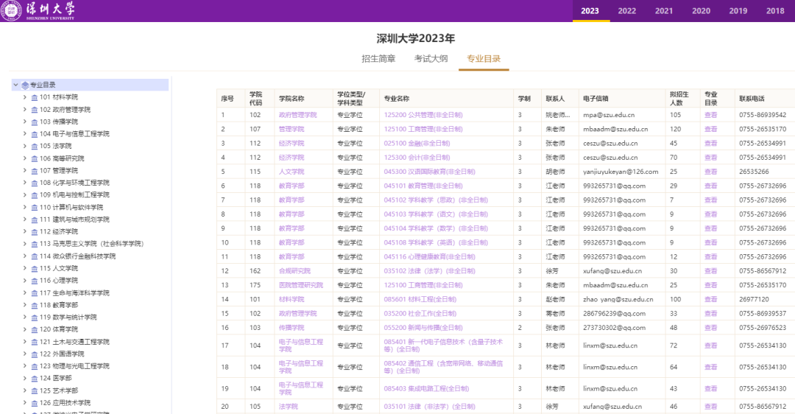The image size is (795, 414).
Task: Switch to the 2019 year tab
Action: tap(738, 10)
